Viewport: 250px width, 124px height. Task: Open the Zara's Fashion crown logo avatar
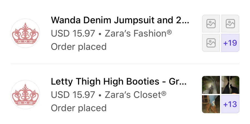point(25,33)
